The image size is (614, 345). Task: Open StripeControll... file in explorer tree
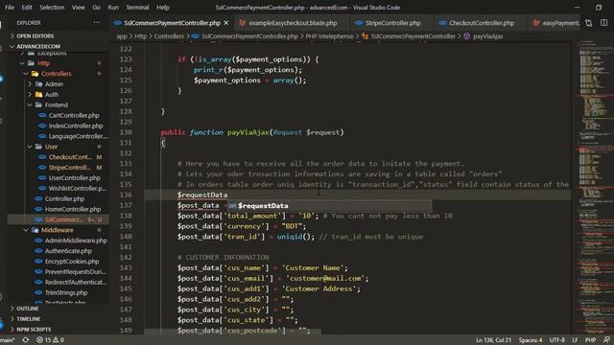(69, 168)
